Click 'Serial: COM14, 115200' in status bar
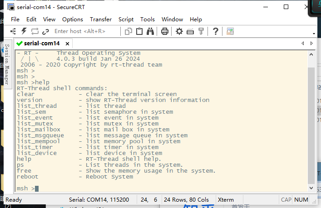Image resolution: width=321 pixels, height=208 pixels. (x=99, y=200)
